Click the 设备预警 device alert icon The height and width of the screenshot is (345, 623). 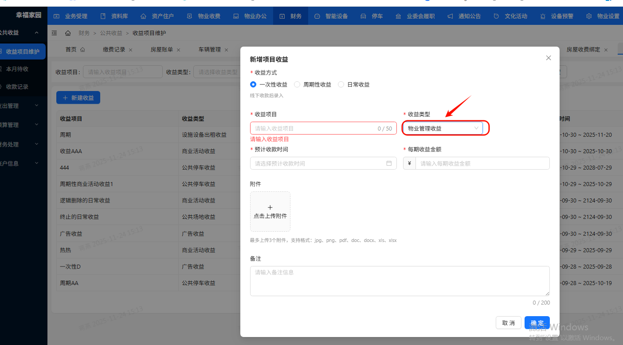point(542,16)
